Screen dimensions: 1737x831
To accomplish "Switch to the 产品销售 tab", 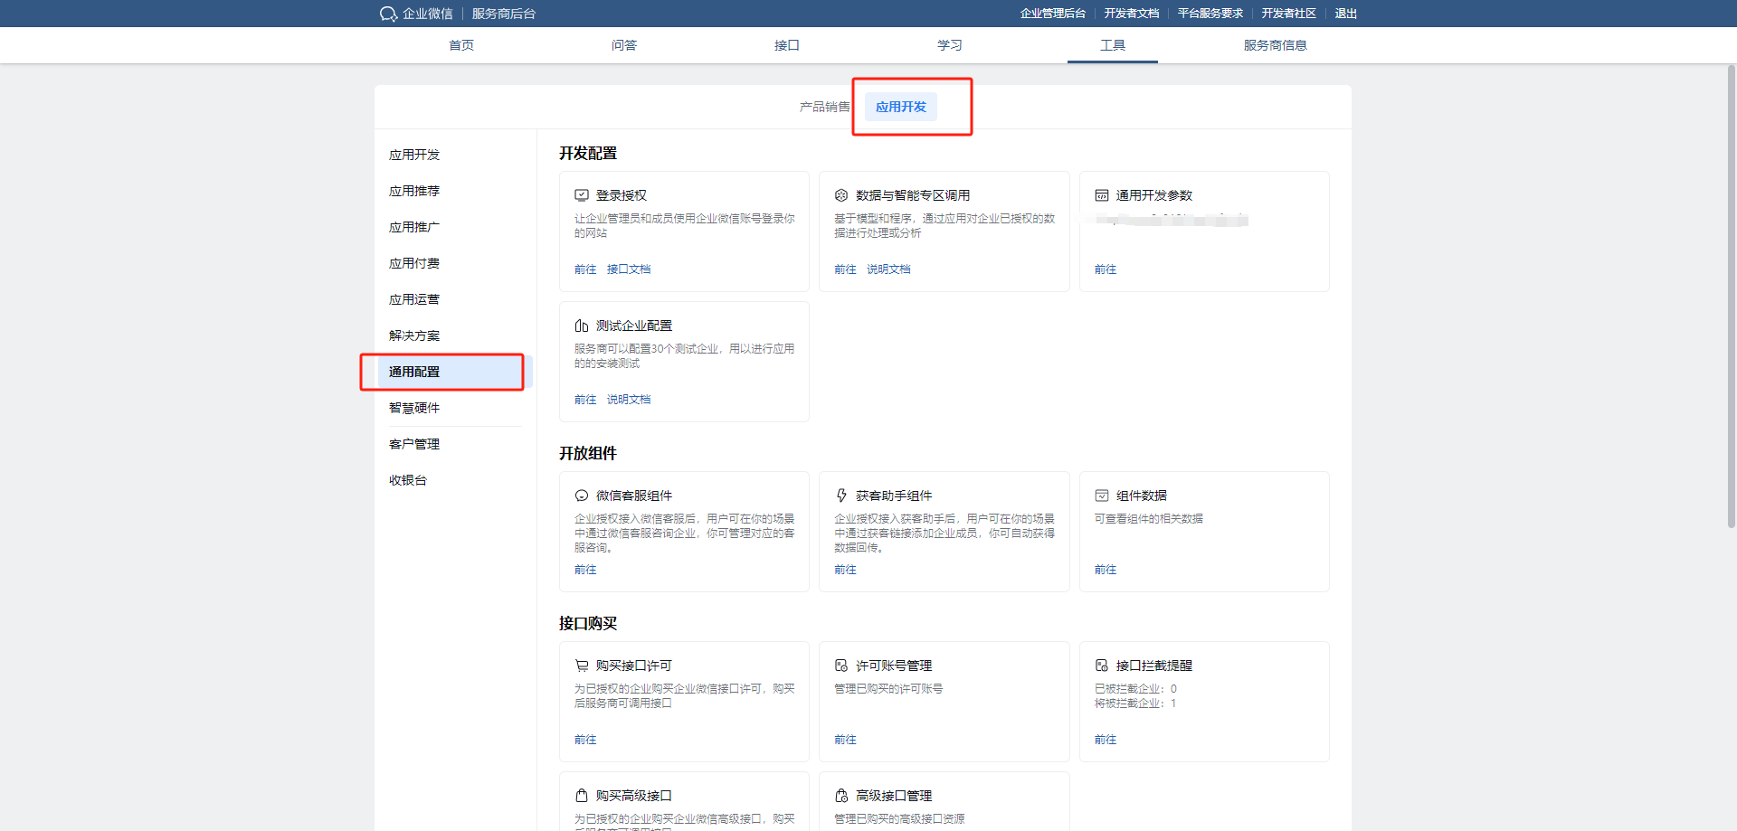I will pos(824,107).
